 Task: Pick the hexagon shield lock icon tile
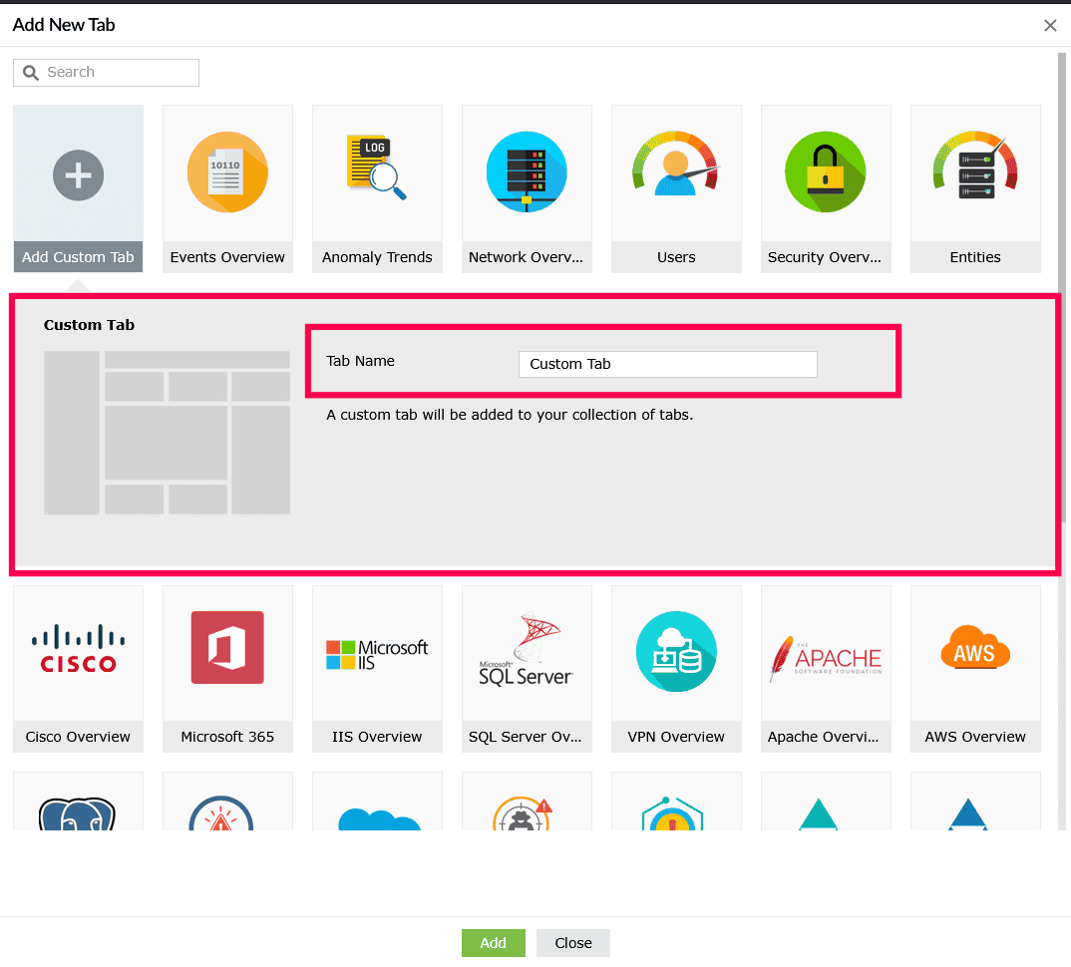[673, 813]
